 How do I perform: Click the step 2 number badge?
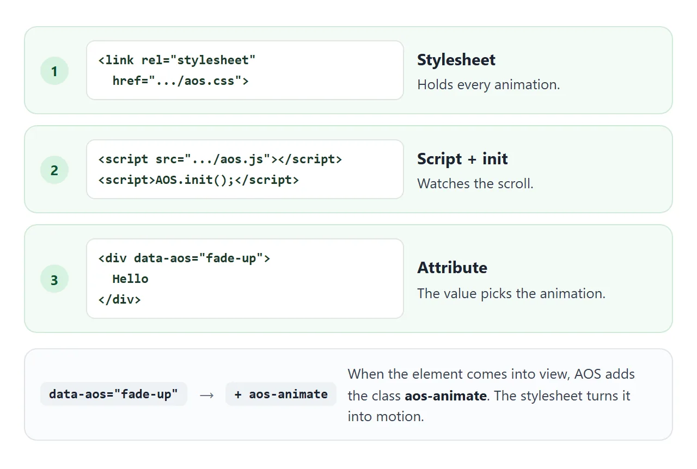(54, 170)
